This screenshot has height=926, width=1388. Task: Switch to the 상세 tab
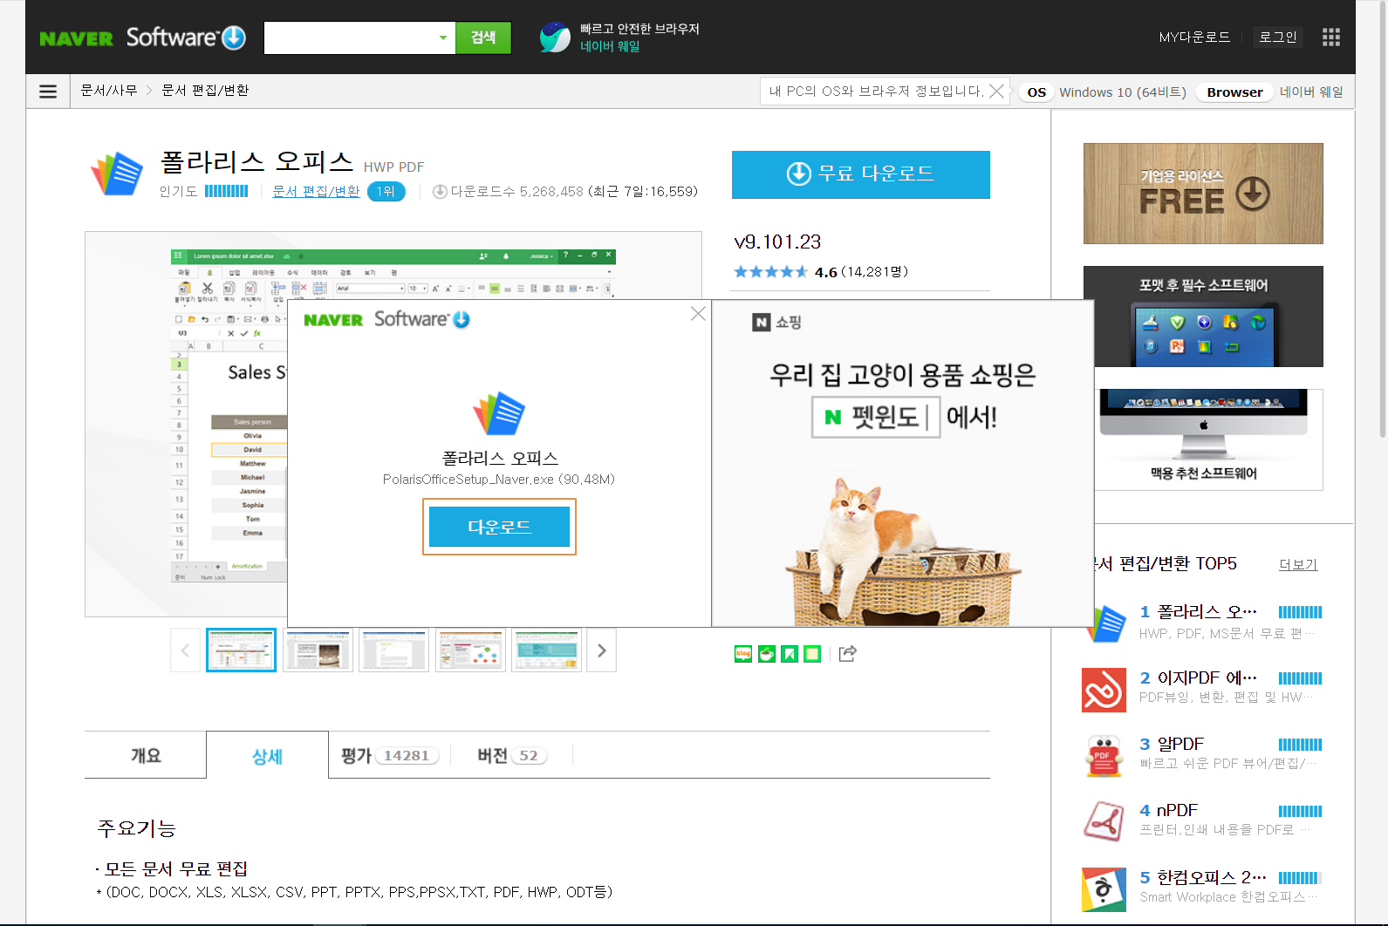tap(267, 756)
